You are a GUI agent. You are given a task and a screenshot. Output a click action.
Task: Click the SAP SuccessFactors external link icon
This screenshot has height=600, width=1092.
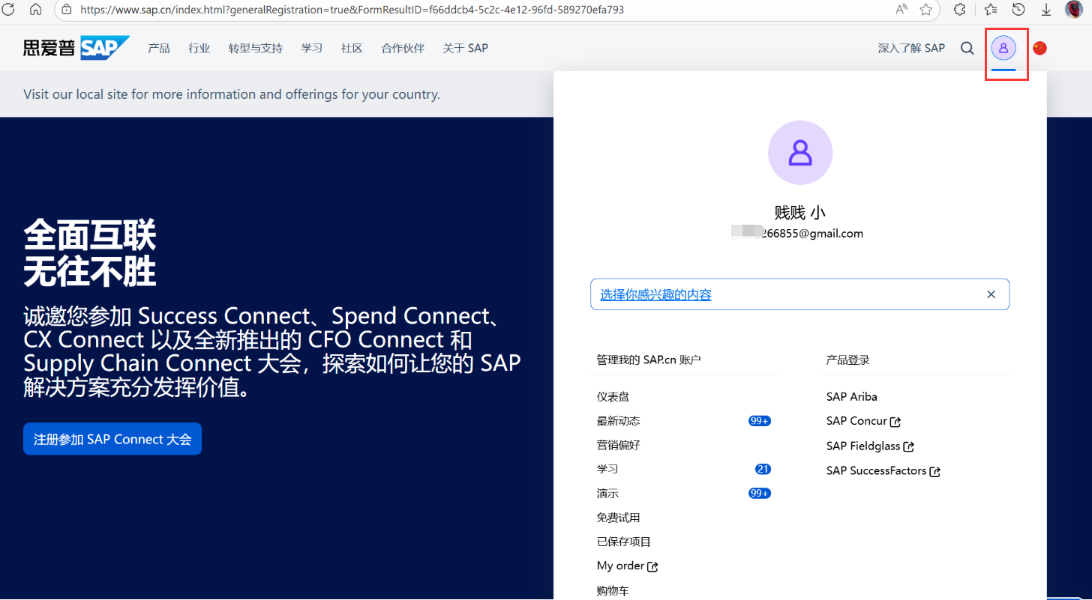[934, 472]
